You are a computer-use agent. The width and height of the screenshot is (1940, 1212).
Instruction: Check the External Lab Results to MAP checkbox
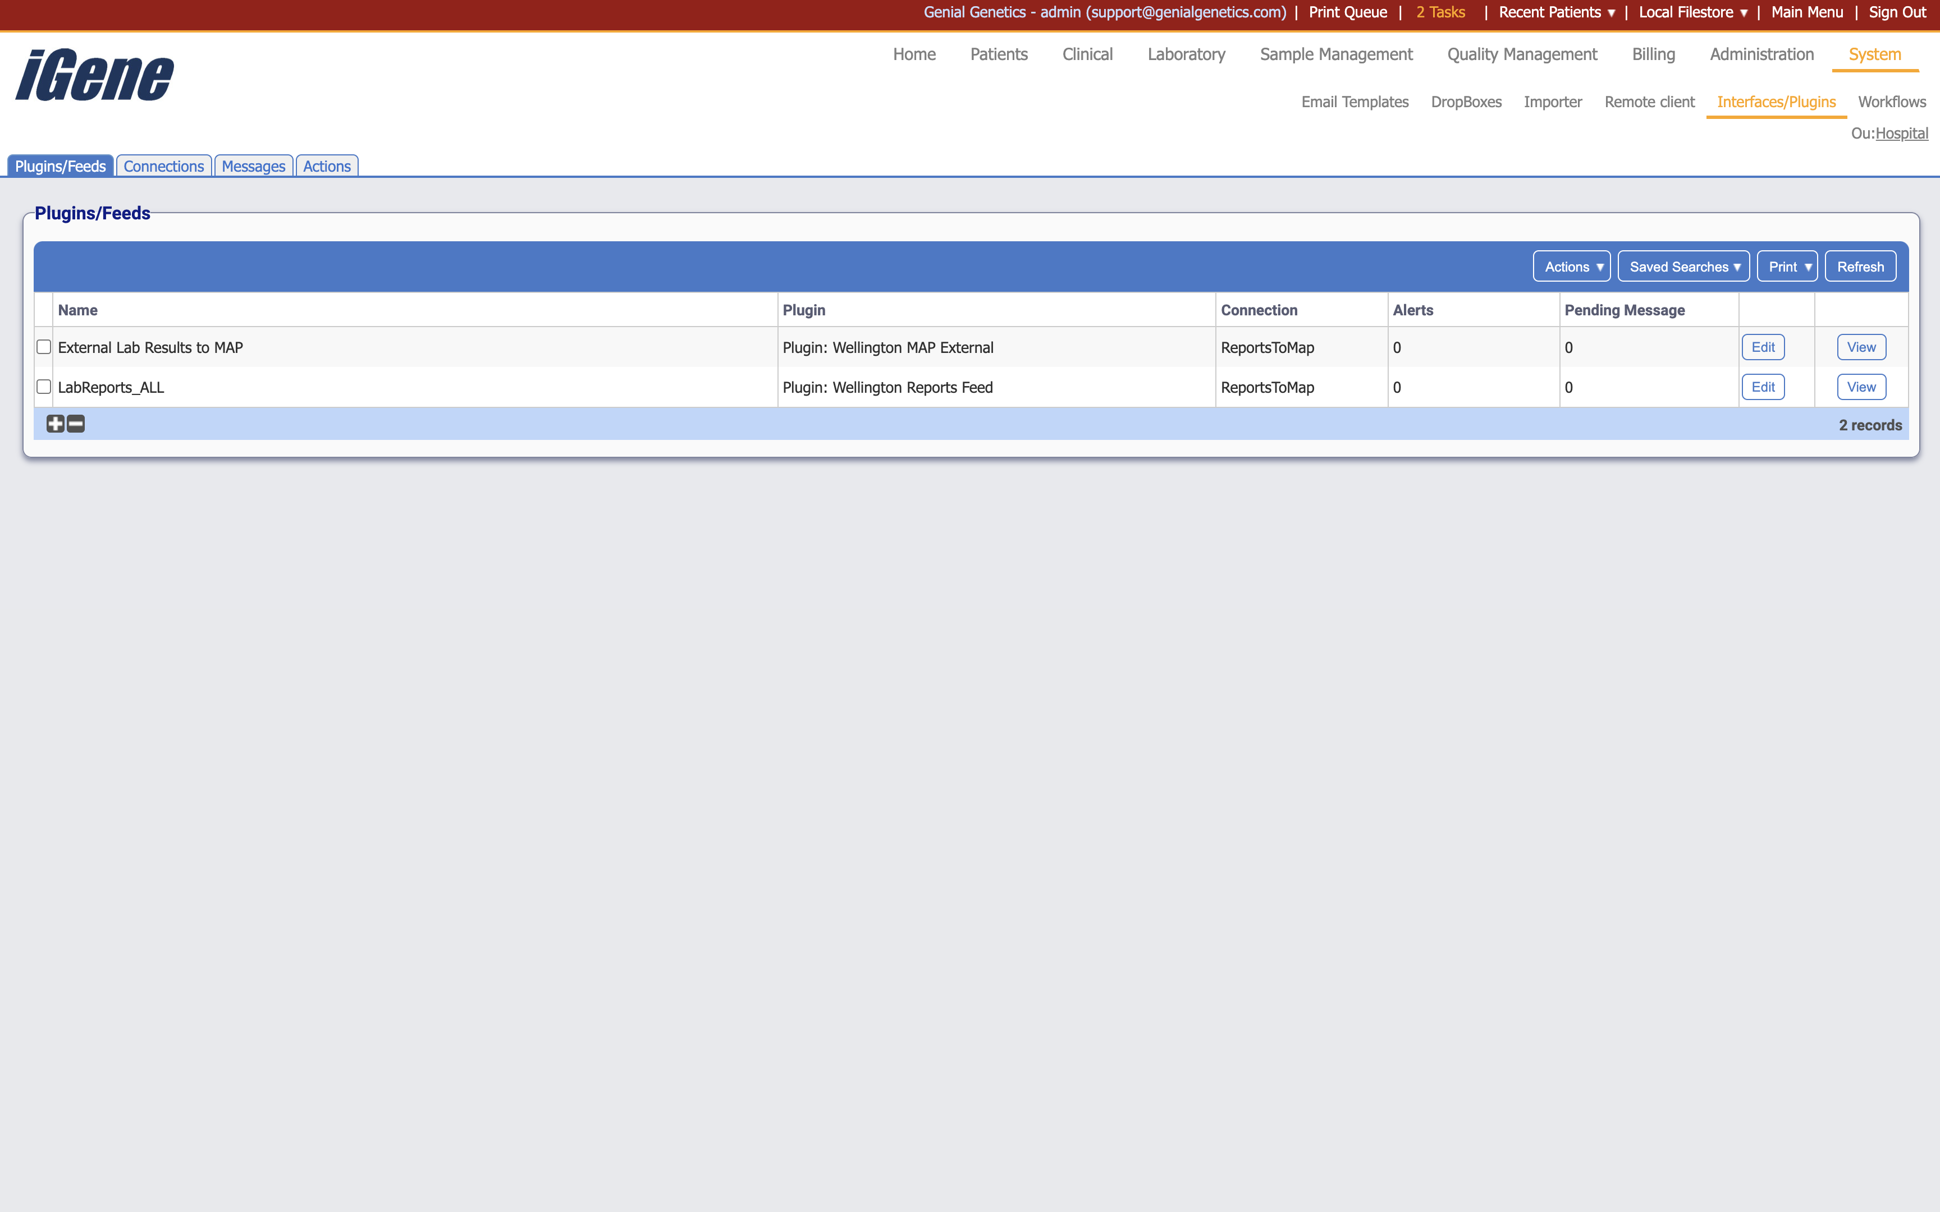coord(43,346)
